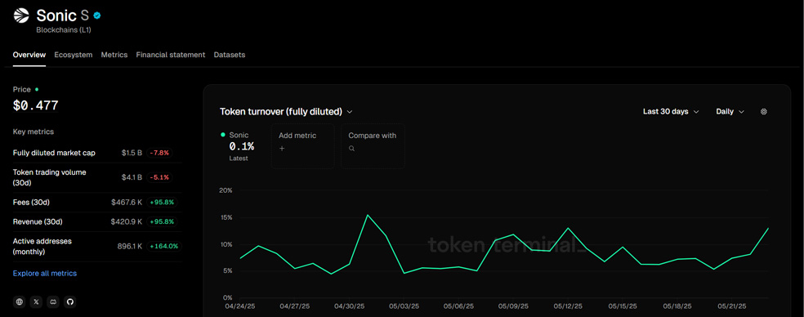Click the plus icon under Add metric

pos(282,148)
